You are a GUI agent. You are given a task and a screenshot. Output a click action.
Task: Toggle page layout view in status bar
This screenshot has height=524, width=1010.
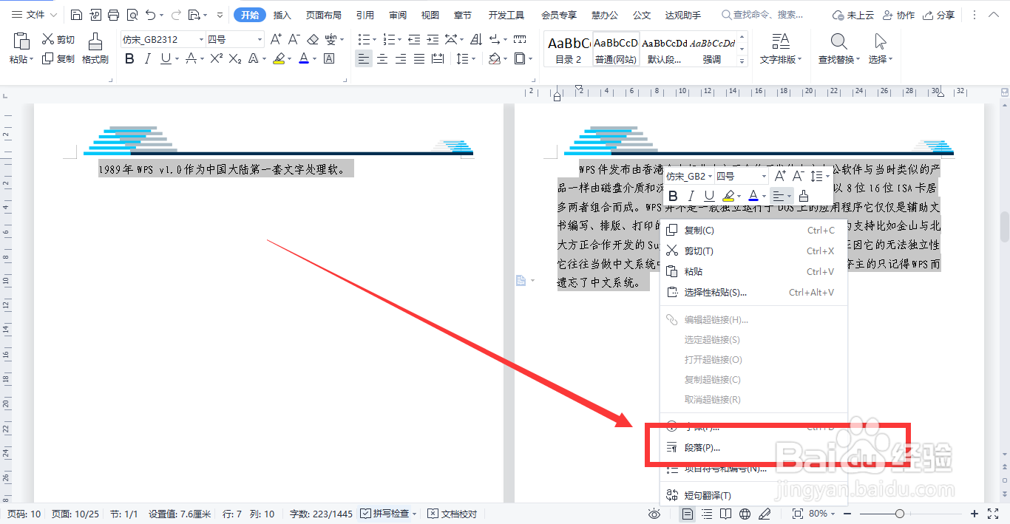[688, 514]
